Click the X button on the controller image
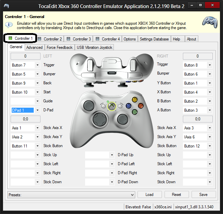 (129, 106)
